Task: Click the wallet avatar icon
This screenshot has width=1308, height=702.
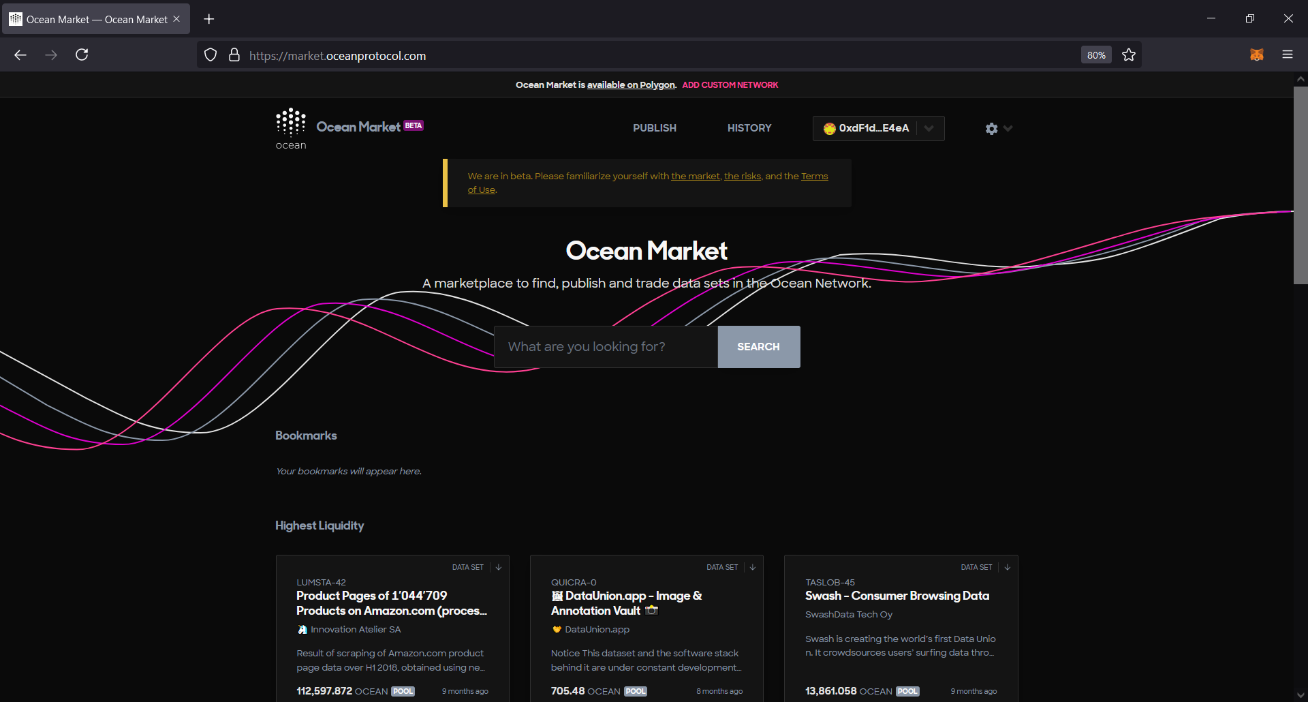Action: tap(829, 128)
